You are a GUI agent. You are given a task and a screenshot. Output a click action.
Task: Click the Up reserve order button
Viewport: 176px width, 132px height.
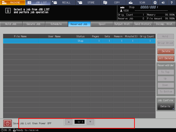pos(166,79)
